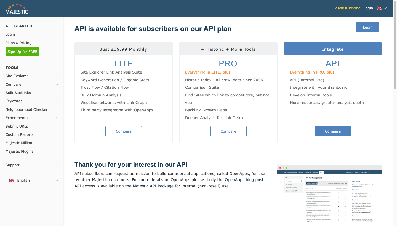Screen dimensions: 397x226
Task: Click flag icon in English language selector
Action: click(12, 180)
